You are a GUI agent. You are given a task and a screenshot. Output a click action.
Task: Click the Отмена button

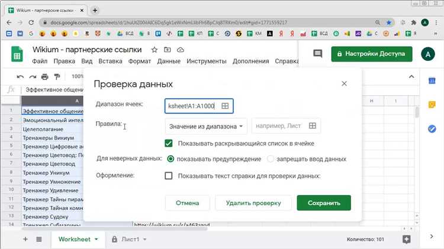pyautogui.click(x=188, y=203)
